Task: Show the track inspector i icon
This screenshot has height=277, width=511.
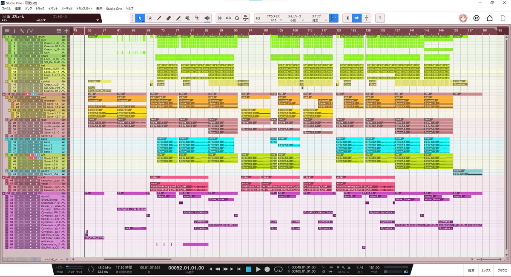Action: tap(14, 31)
